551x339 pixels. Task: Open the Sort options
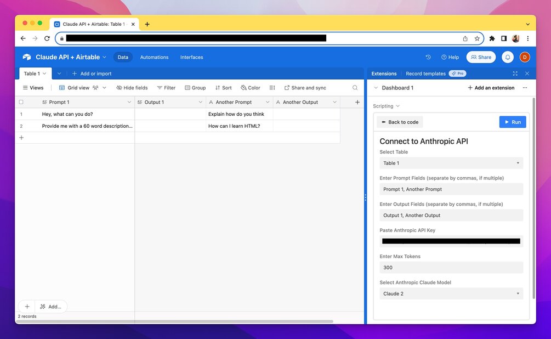tap(223, 87)
